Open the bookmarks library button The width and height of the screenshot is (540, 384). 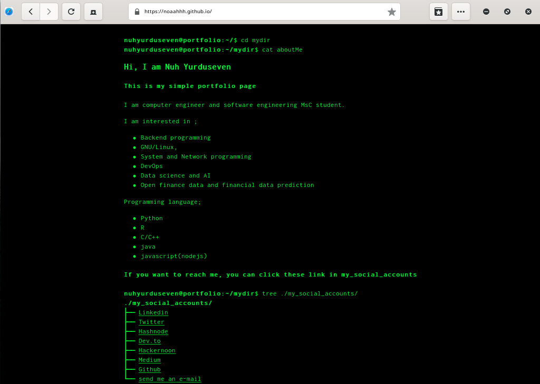439,12
